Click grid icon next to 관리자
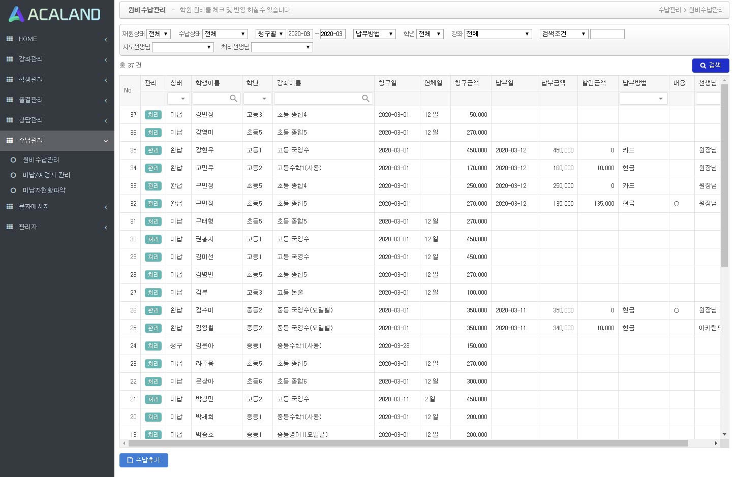 point(10,227)
